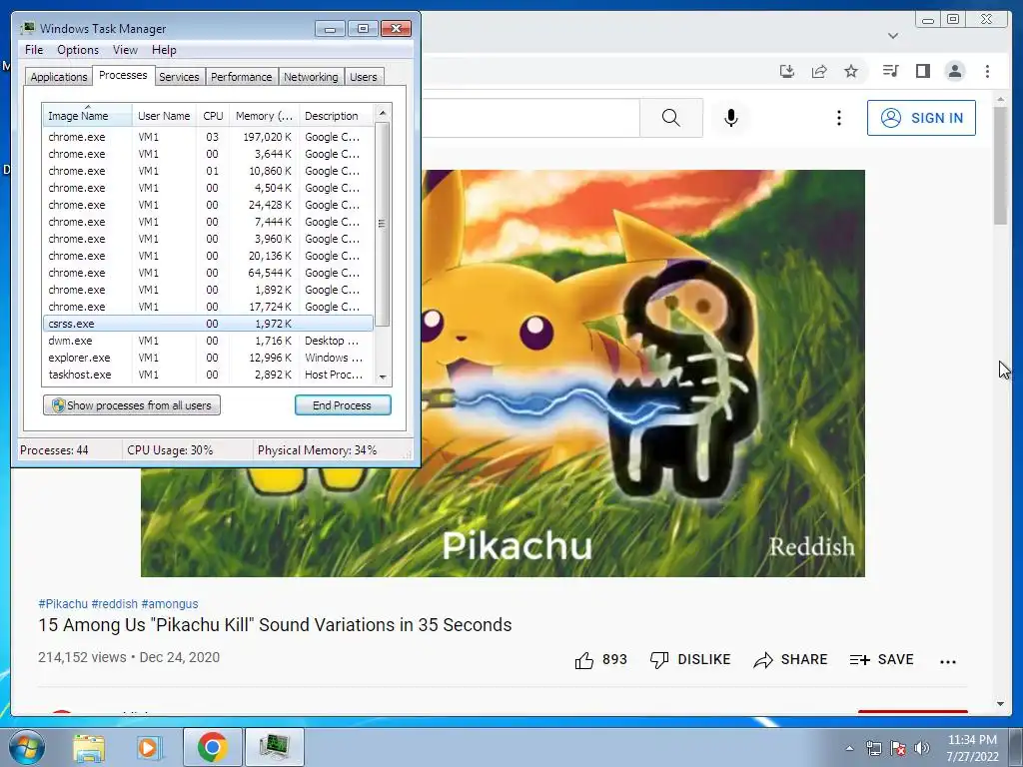Click Chrome share page icon
The height and width of the screenshot is (767, 1023).
click(819, 71)
